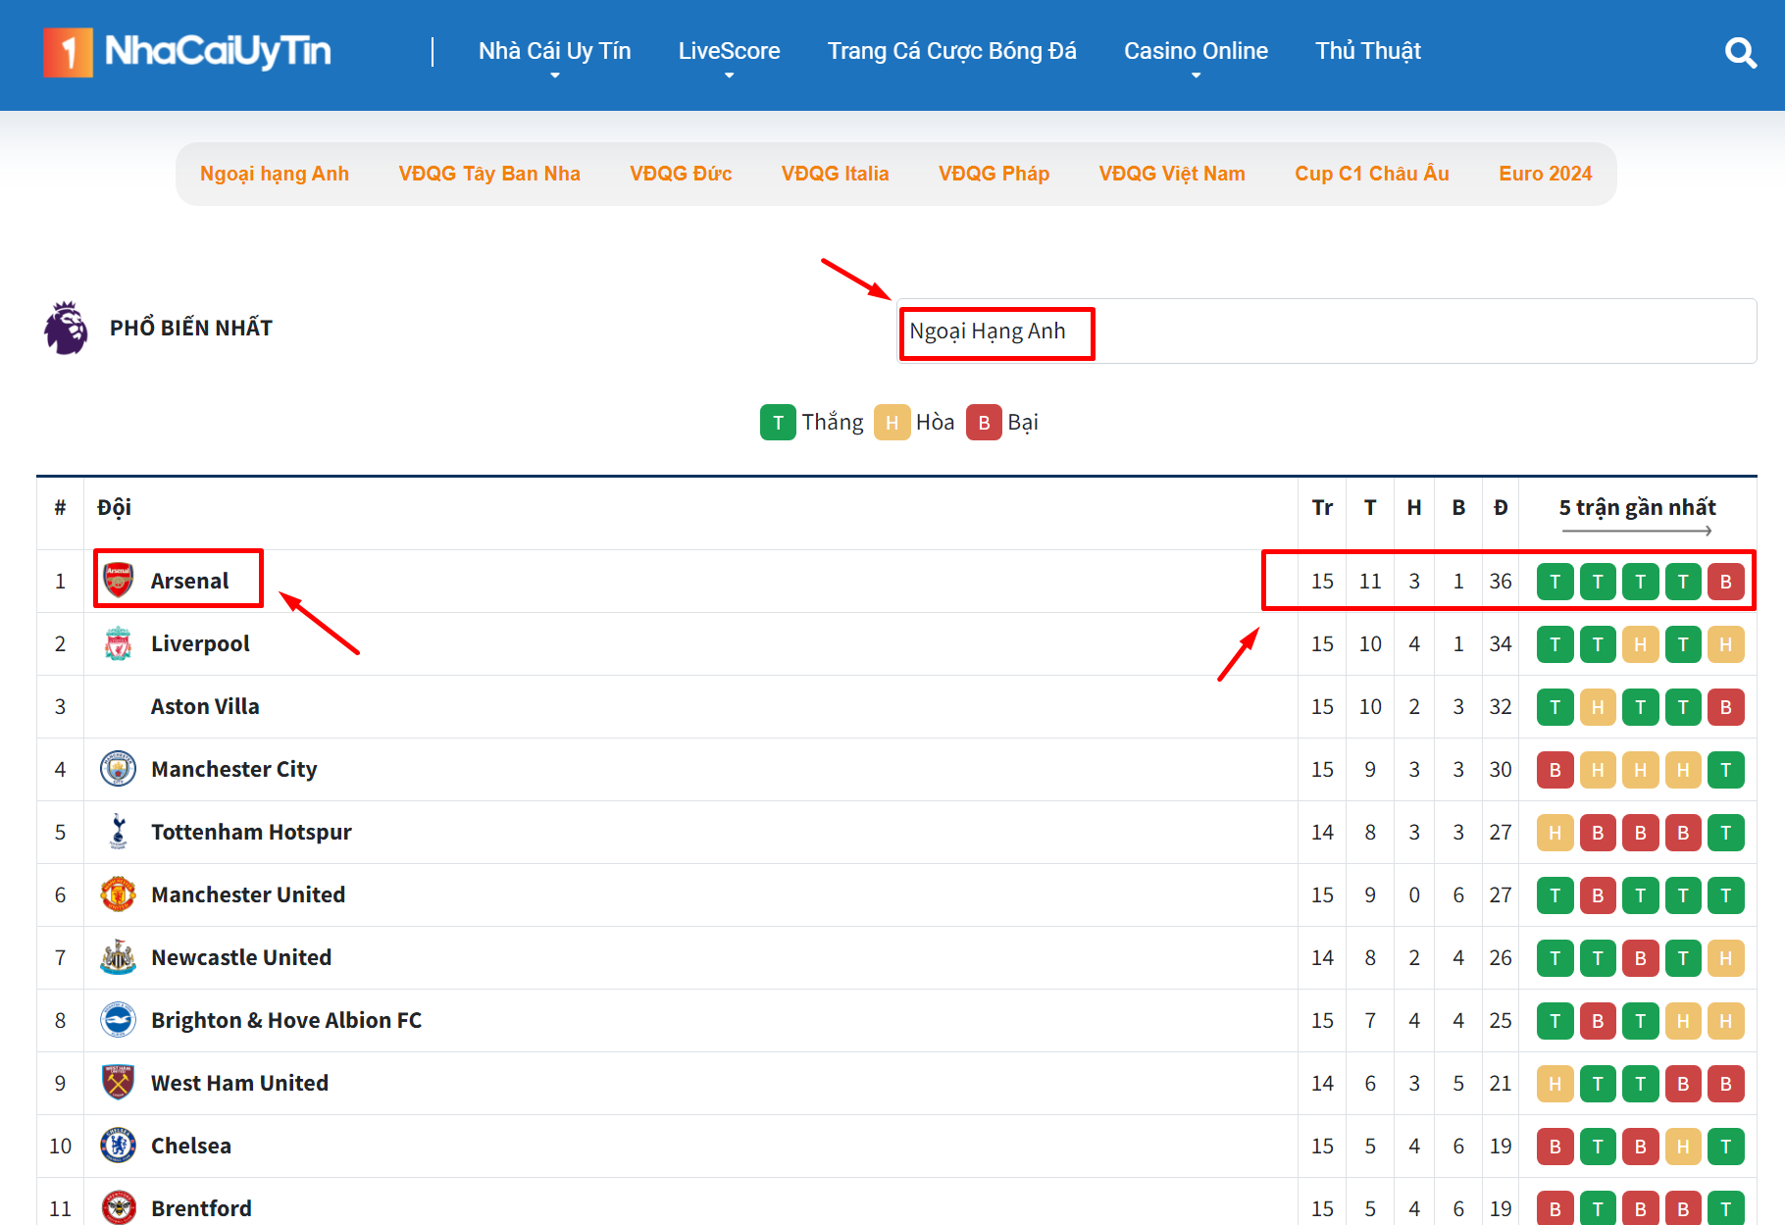Click the green T Thắng legend badge
Viewport: 1785px width, 1225px height.
tap(778, 423)
